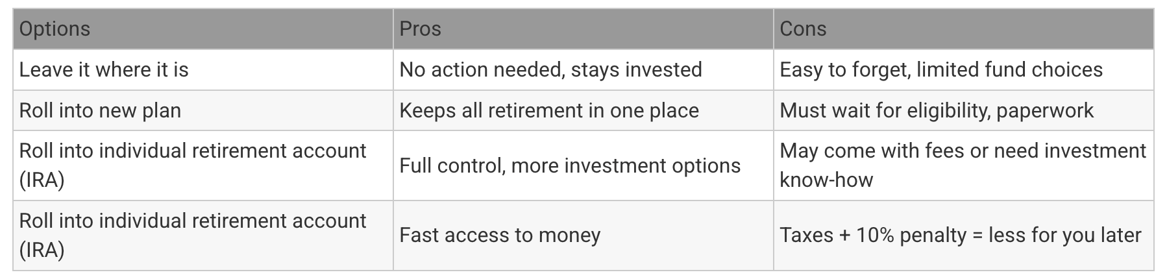Select the "May come with fees" cell

pyautogui.click(x=963, y=165)
